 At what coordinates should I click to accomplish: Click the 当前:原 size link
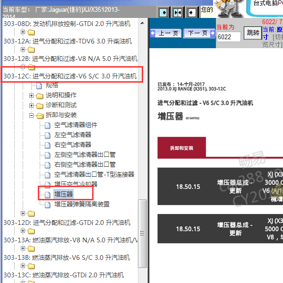point(273,33)
